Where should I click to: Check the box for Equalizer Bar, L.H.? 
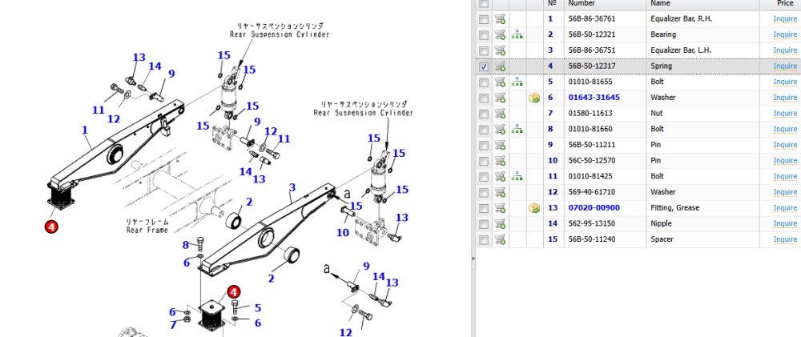coord(484,51)
